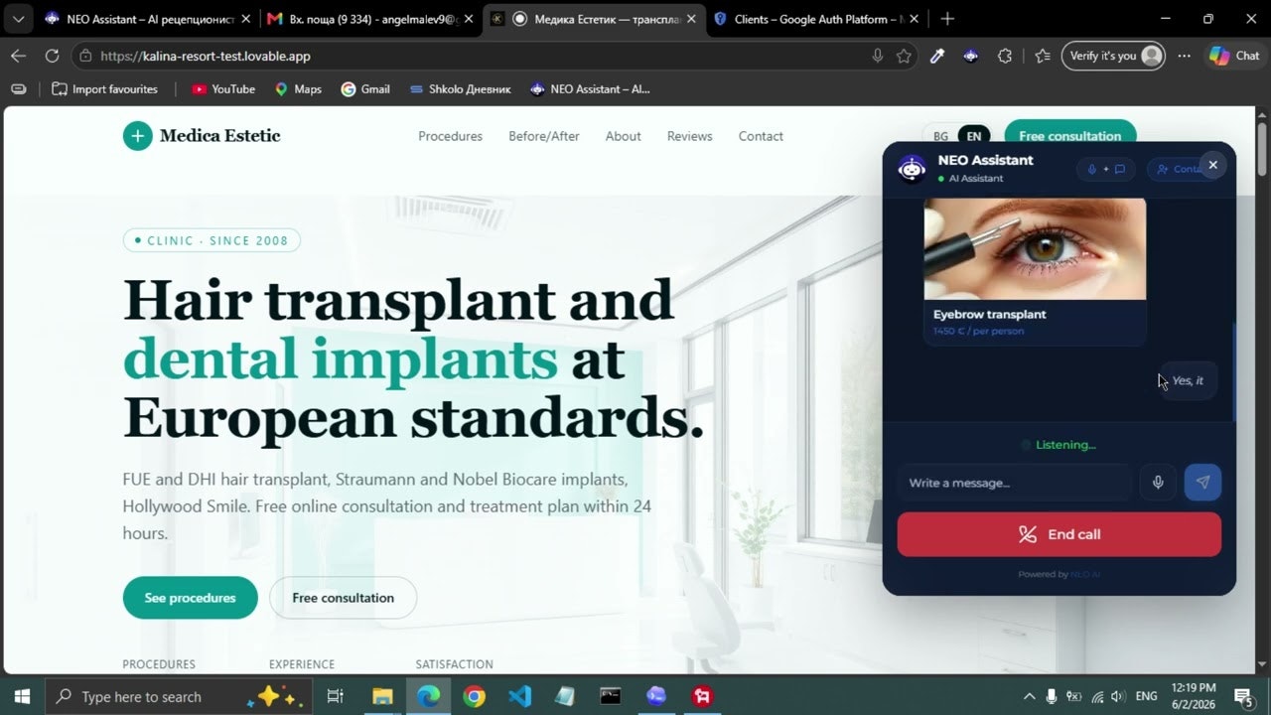Image resolution: width=1271 pixels, height=715 pixels.
Task: Open the Maps bookmark
Action: (298, 89)
